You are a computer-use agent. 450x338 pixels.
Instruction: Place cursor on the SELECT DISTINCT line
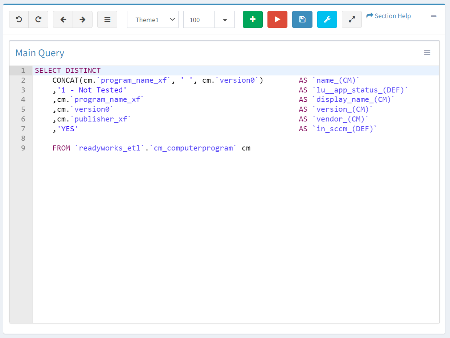tap(68, 70)
